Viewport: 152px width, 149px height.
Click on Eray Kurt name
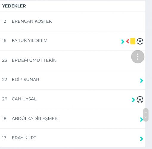24,138
